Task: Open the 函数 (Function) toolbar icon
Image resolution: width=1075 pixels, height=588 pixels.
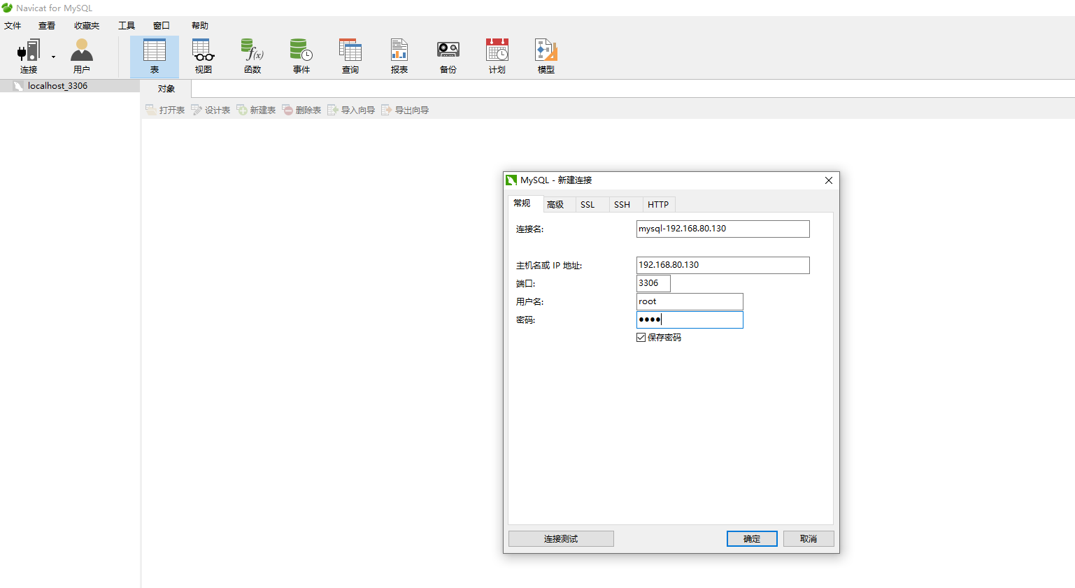Action: pyautogui.click(x=252, y=57)
